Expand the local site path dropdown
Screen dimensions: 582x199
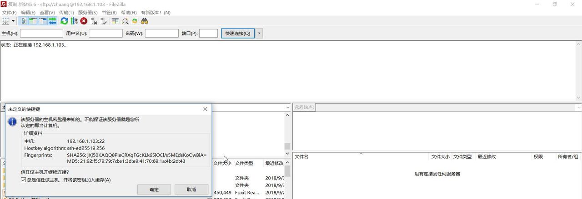click(287, 107)
